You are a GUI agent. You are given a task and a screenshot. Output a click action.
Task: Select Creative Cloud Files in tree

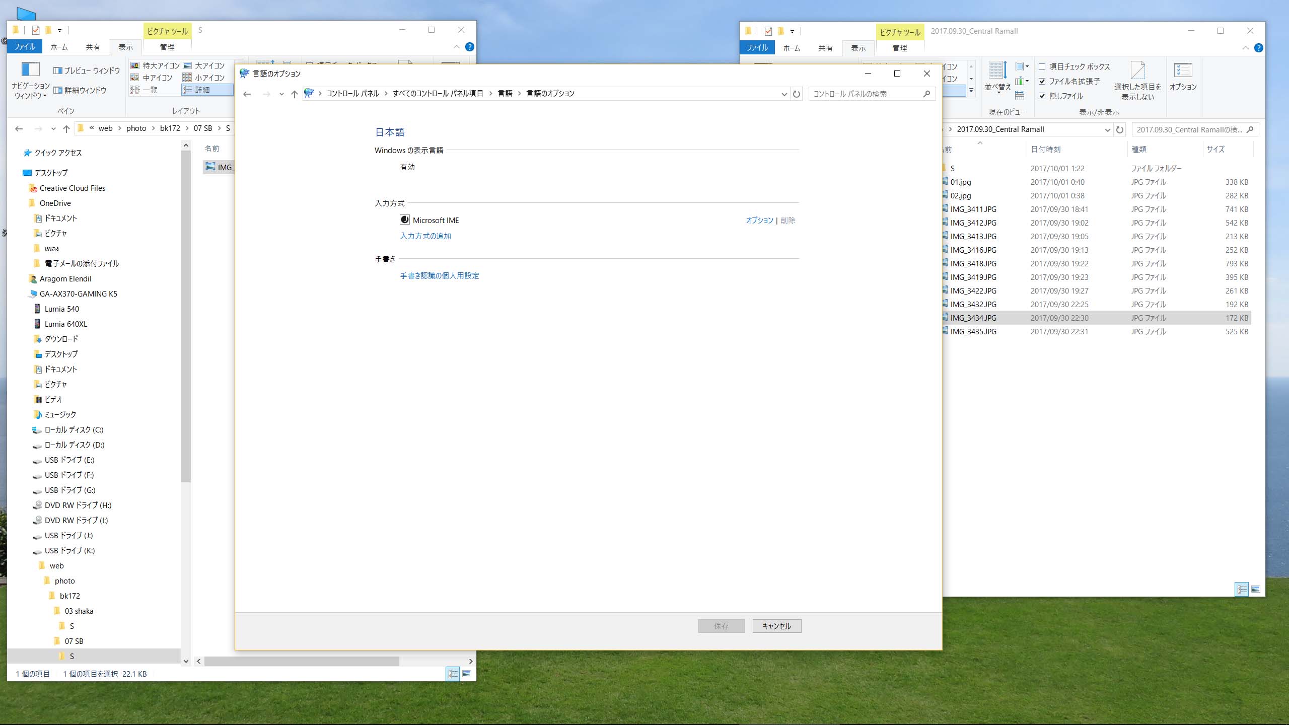tap(73, 188)
